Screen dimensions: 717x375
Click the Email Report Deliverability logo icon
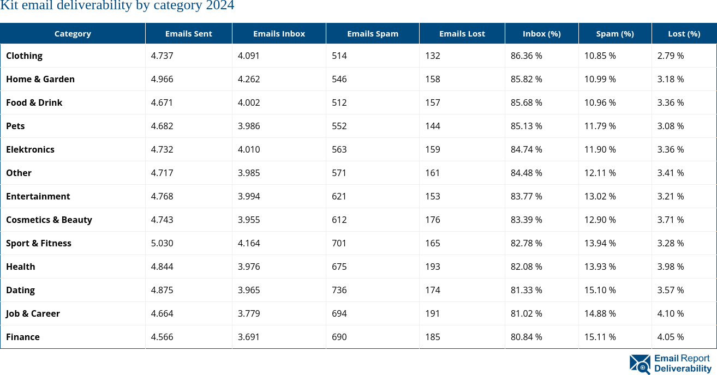coord(640,364)
